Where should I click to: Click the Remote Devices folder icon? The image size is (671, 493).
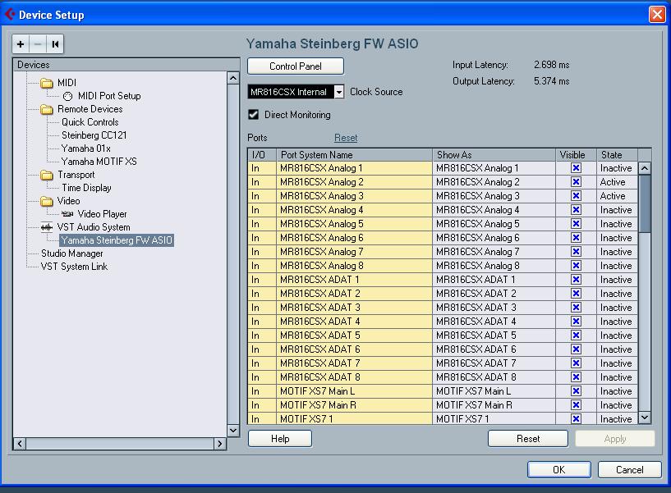(47, 109)
